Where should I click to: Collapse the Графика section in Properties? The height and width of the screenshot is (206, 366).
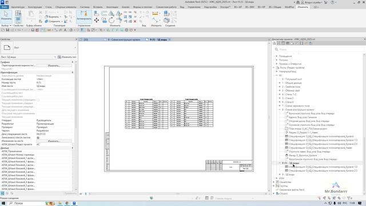73,62
